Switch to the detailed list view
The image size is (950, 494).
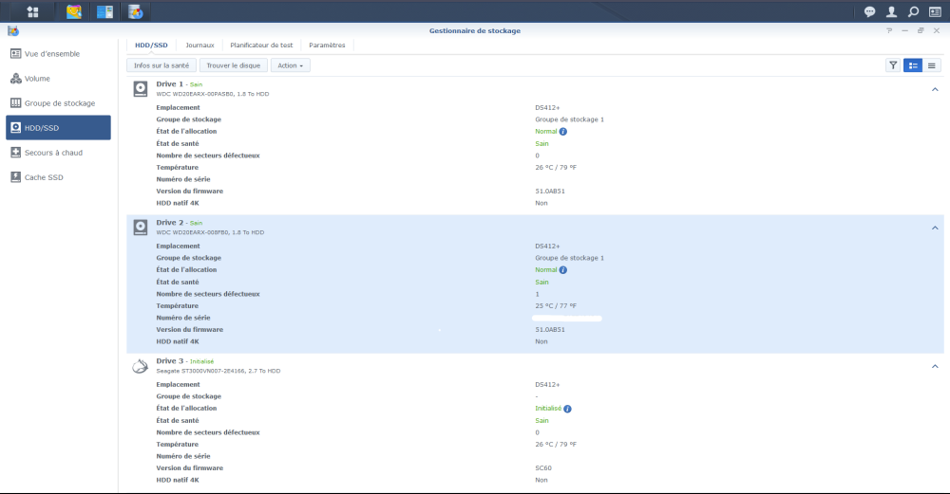point(913,65)
